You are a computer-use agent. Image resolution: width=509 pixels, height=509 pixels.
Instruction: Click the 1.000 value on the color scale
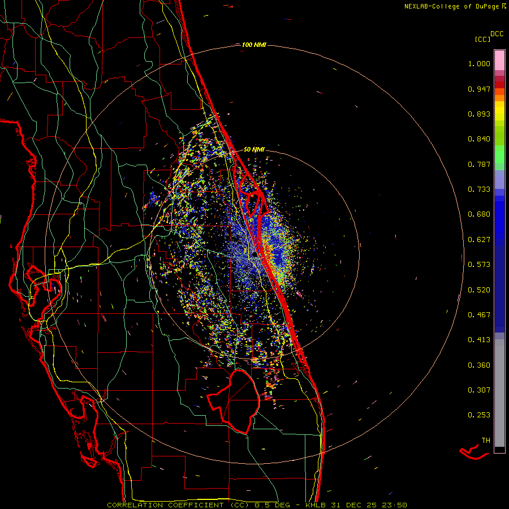(479, 63)
